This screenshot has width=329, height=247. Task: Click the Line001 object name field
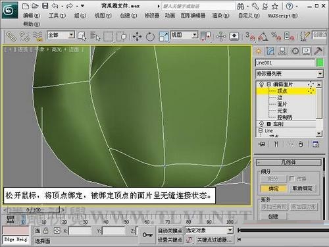[x=285, y=63]
